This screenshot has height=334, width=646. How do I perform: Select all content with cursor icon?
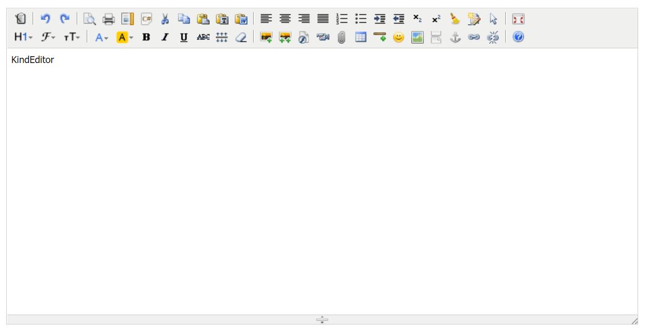[492, 19]
